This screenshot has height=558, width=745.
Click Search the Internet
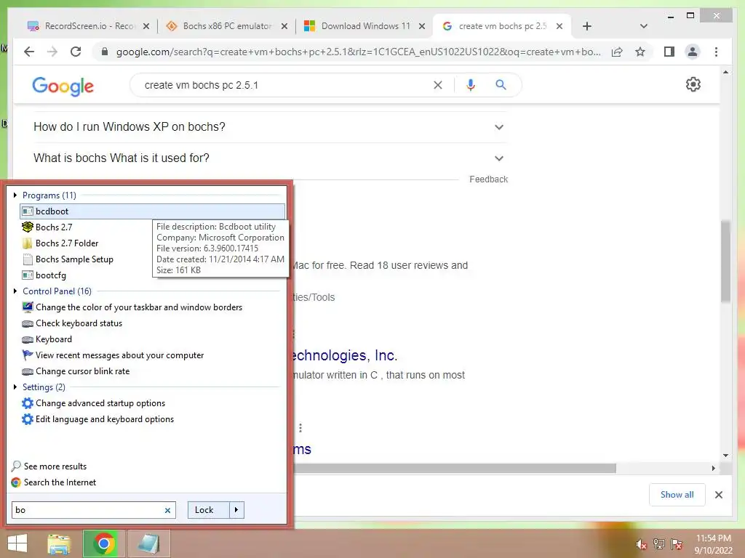pos(60,482)
